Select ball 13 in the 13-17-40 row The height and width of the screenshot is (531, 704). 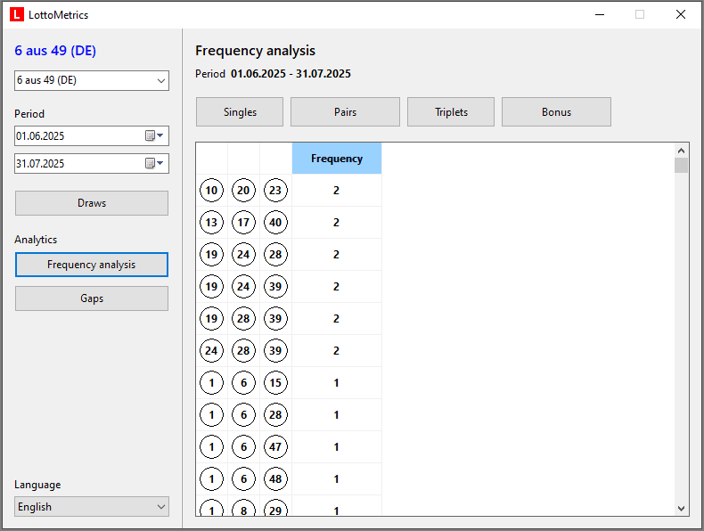coord(211,222)
